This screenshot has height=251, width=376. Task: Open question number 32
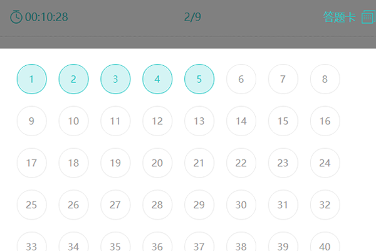click(x=325, y=205)
